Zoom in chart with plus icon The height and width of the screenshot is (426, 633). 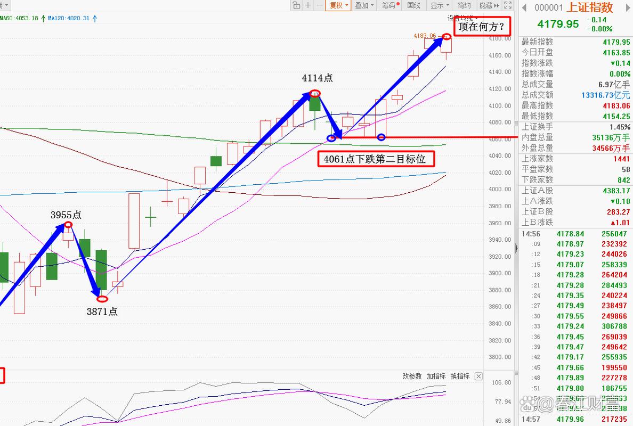tap(308, 5)
